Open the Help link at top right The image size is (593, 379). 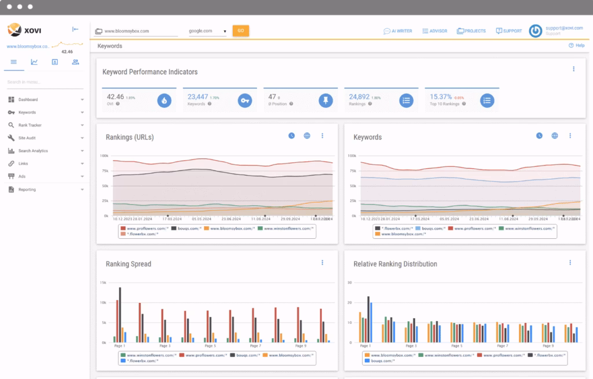[x=576, y=45]
